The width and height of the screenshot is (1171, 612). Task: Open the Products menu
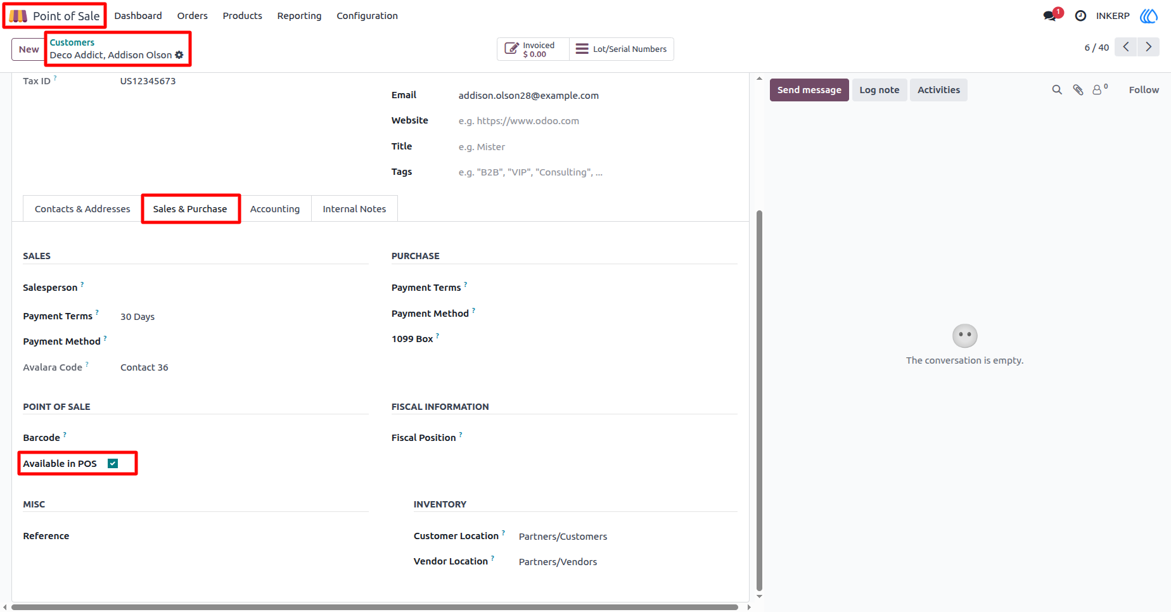click(242, 16)
